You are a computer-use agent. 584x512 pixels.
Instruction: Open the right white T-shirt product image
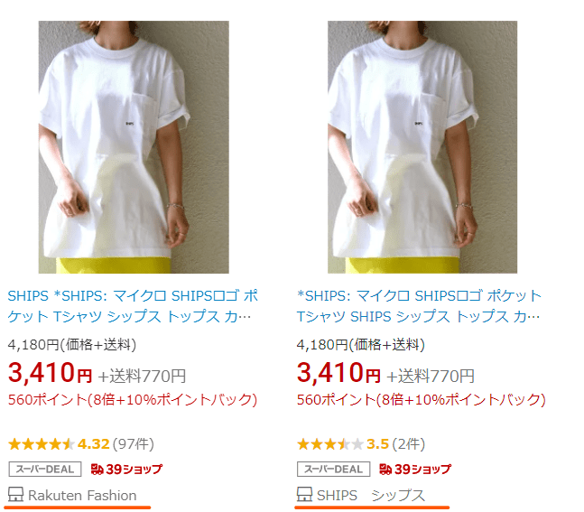click(x=422, y=147)
